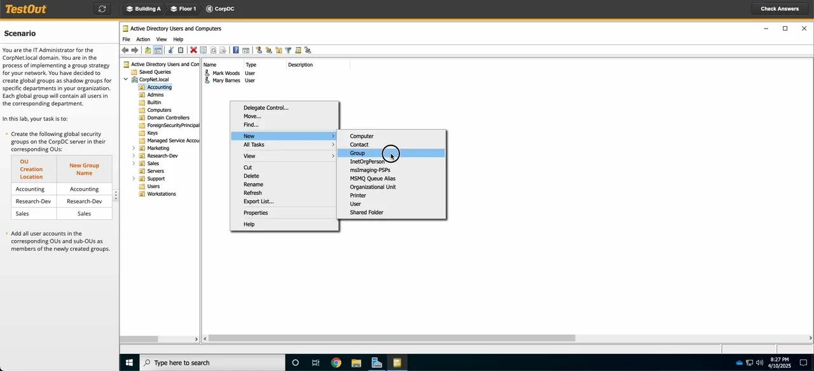Viewport: 814px width, 371px height.
Task: Click the red Delete X toolbar icon
Action: coord(193,50)
